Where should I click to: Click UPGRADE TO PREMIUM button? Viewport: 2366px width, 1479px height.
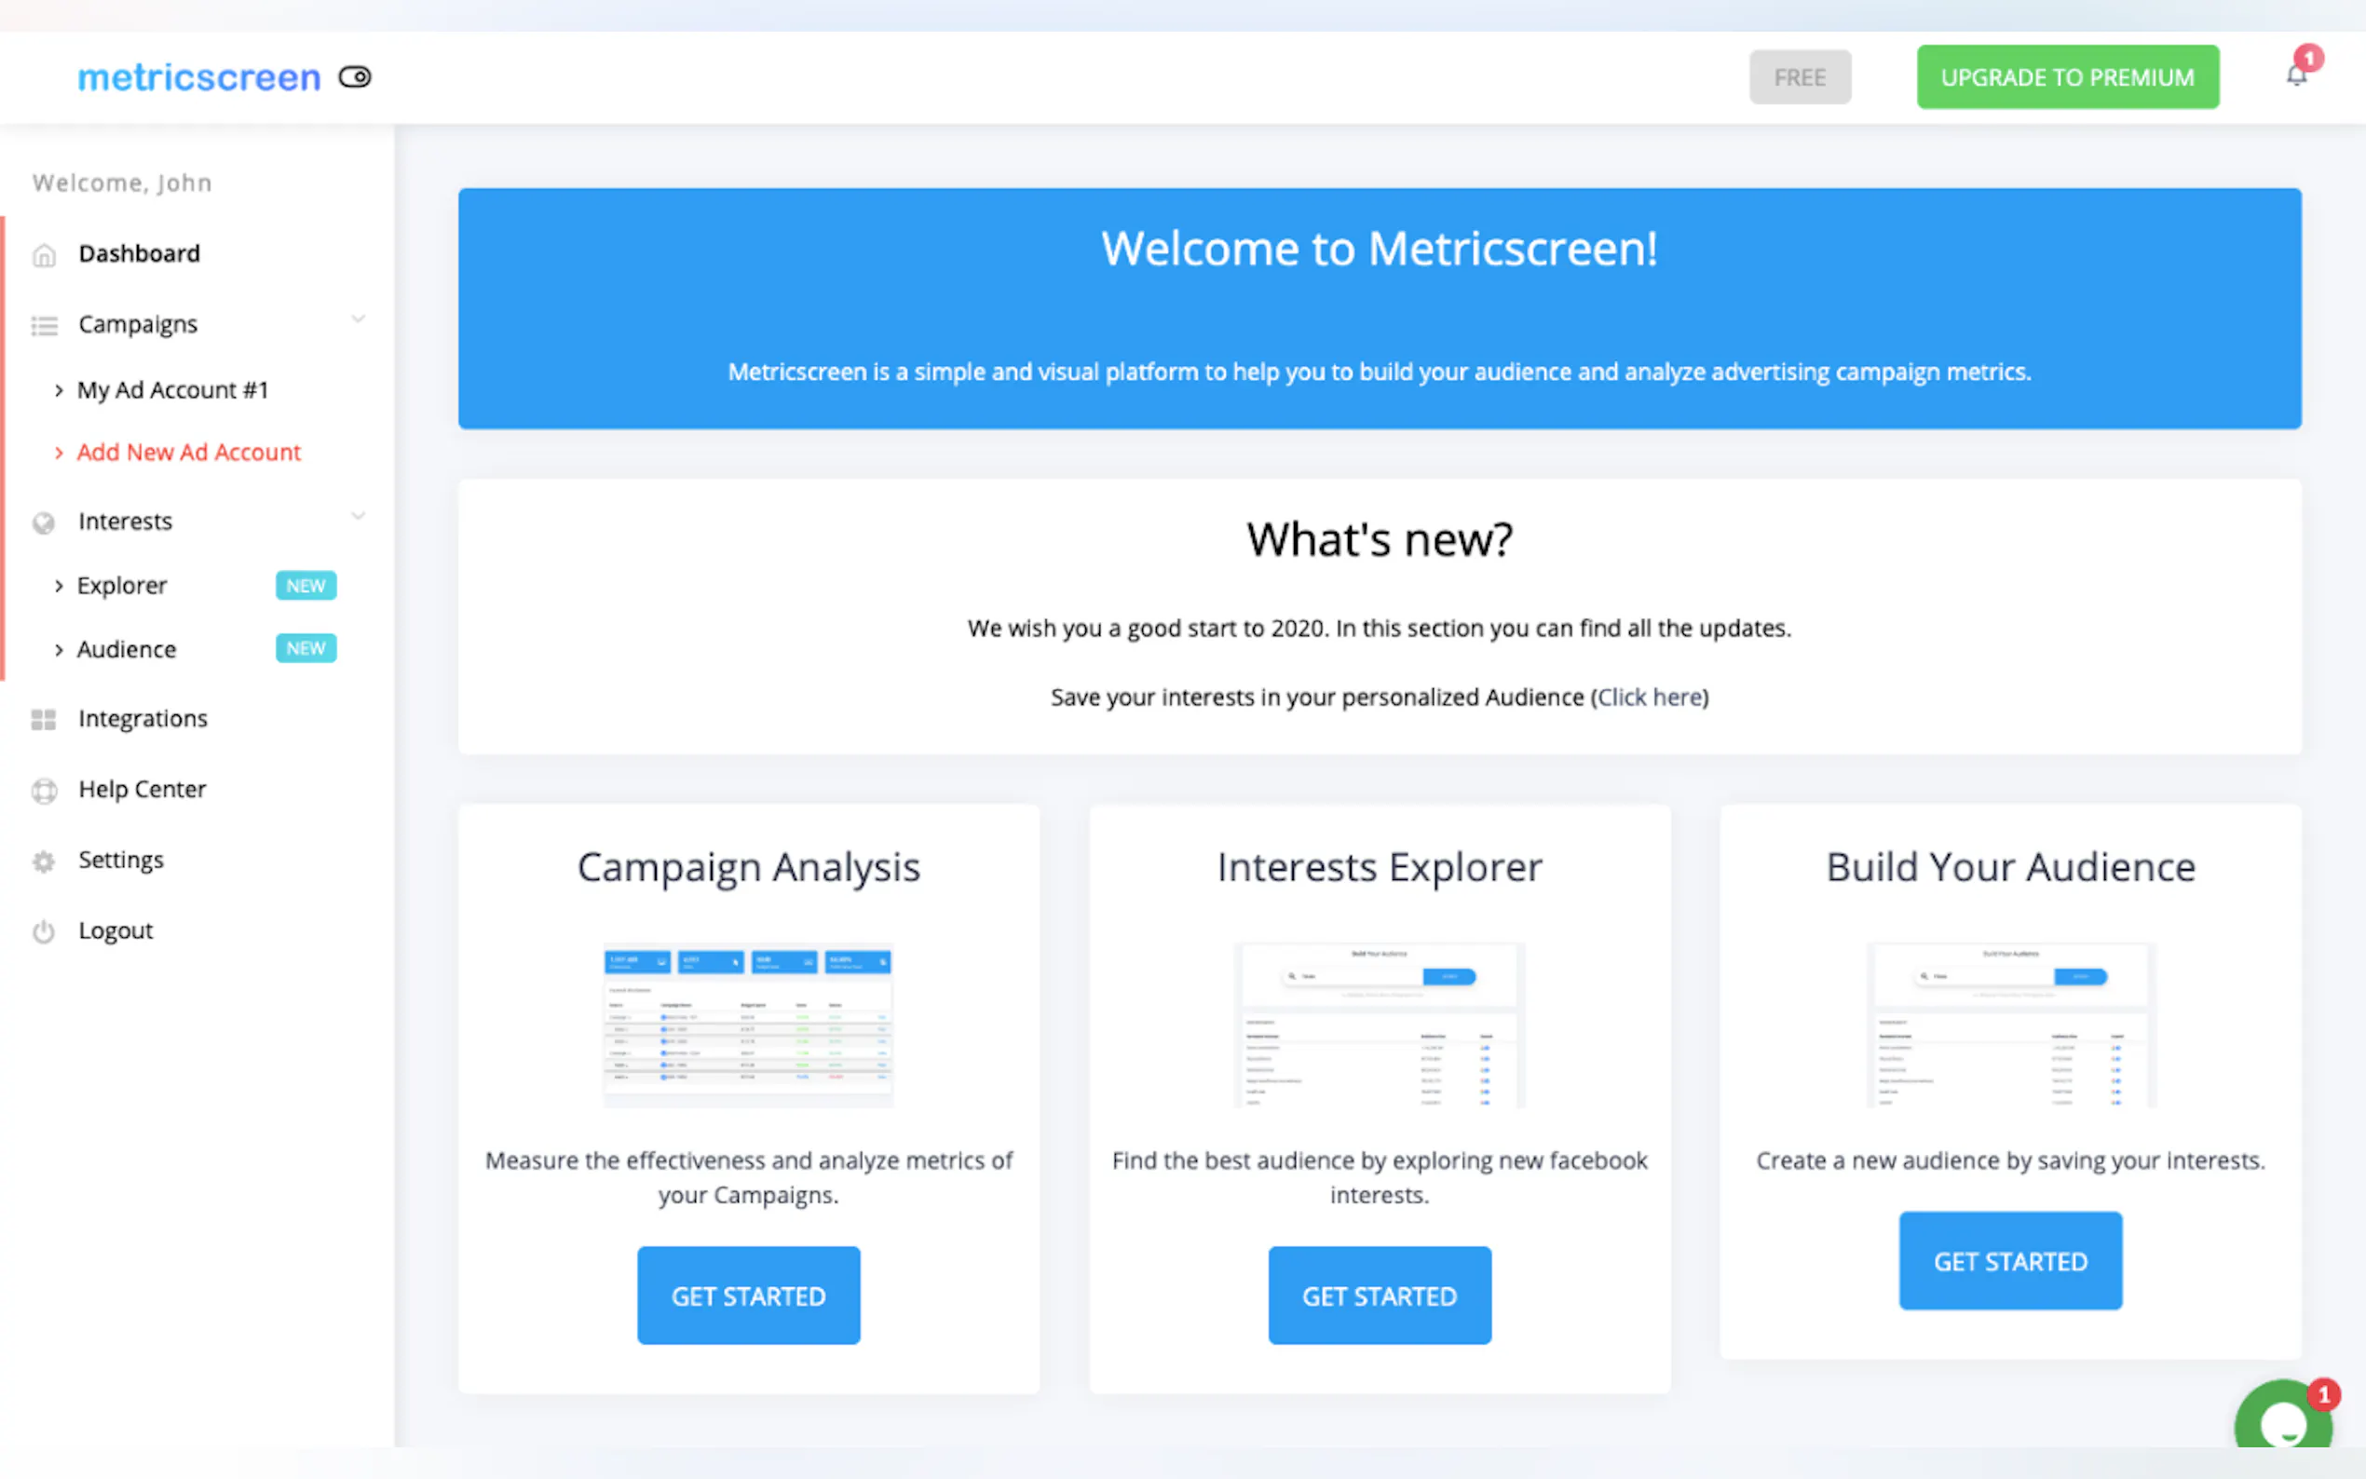pos(2068,76)
